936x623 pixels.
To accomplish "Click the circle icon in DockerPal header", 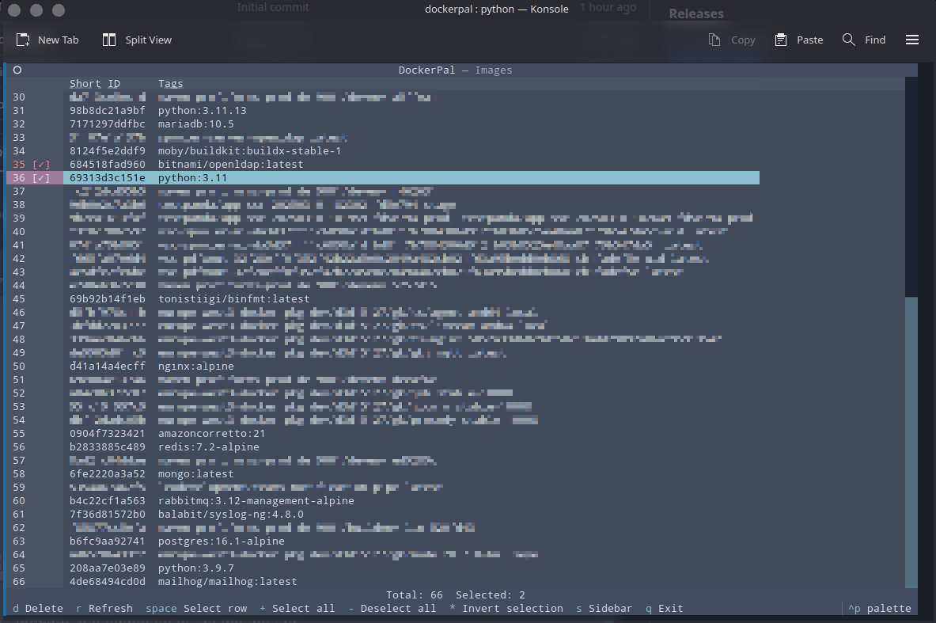I will [x=17, y=70].
